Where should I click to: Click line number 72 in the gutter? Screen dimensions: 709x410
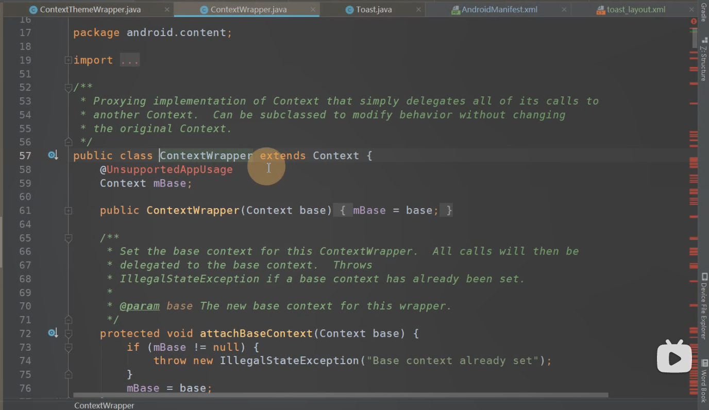25,333
